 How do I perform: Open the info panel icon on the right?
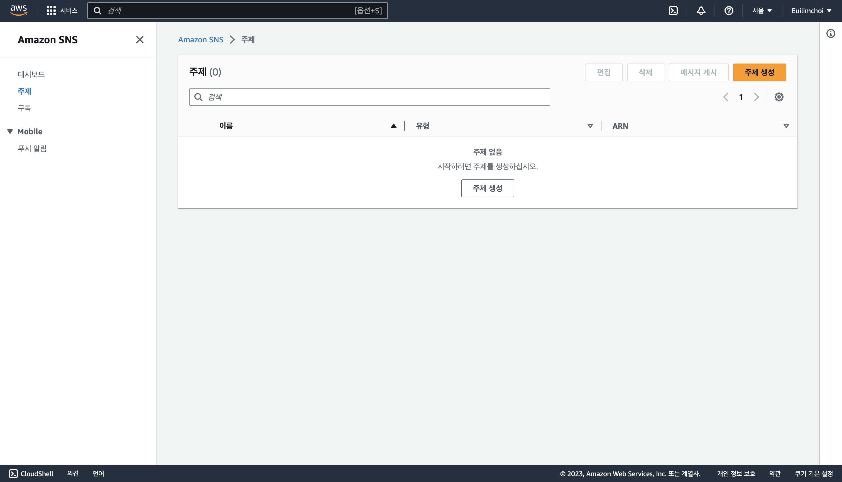830,33
